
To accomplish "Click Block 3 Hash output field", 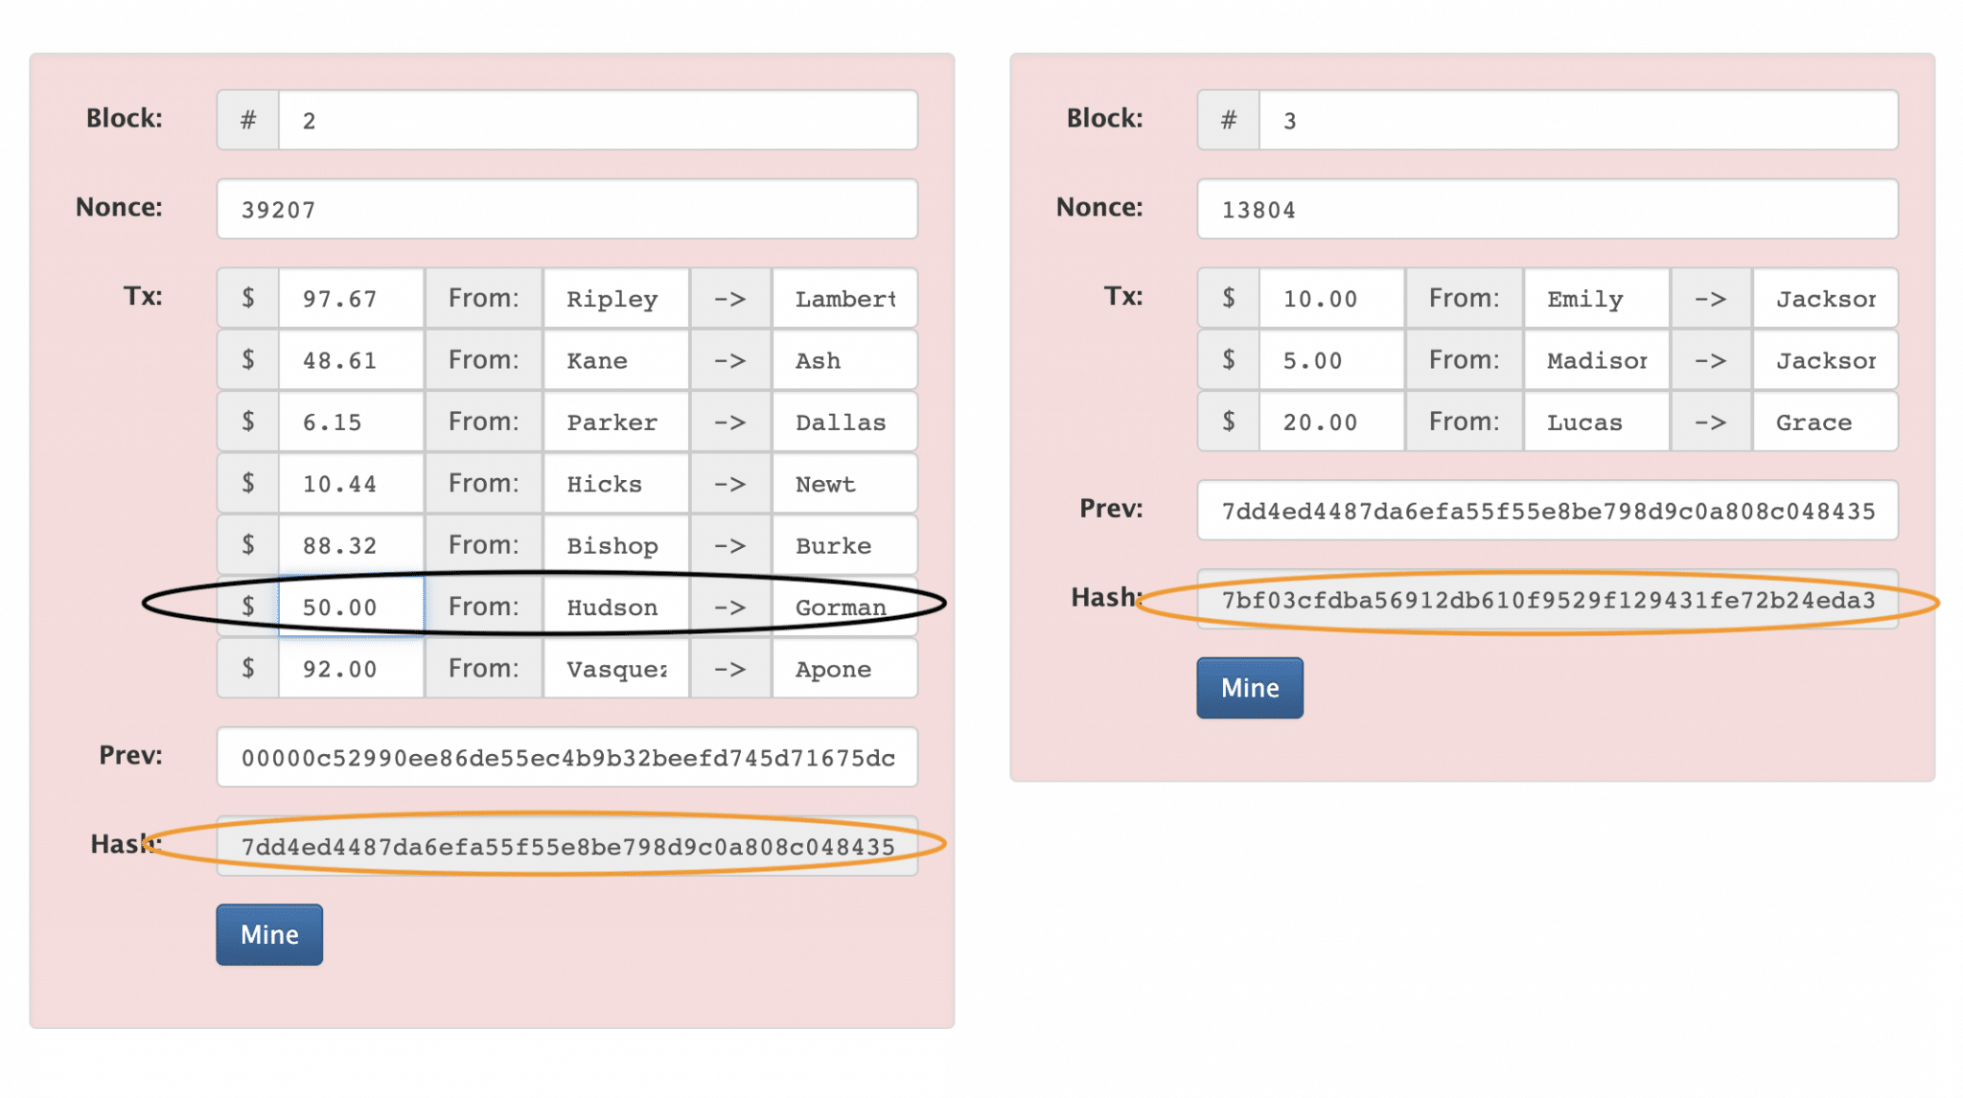I will tap(1546, 600).
